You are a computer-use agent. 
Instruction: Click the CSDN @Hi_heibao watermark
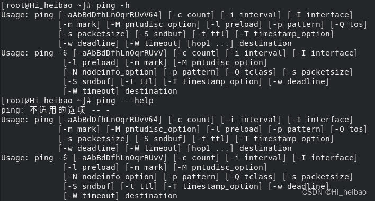click(334, 192)
